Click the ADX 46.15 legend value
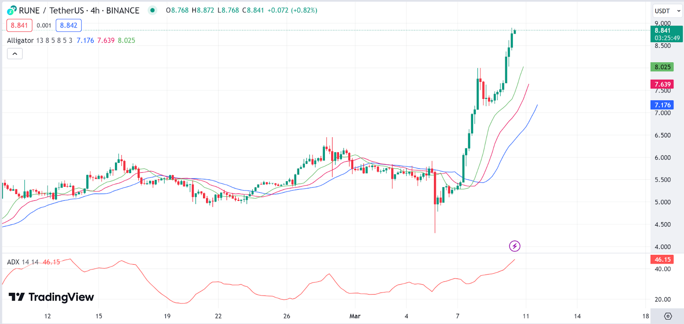 51,262
